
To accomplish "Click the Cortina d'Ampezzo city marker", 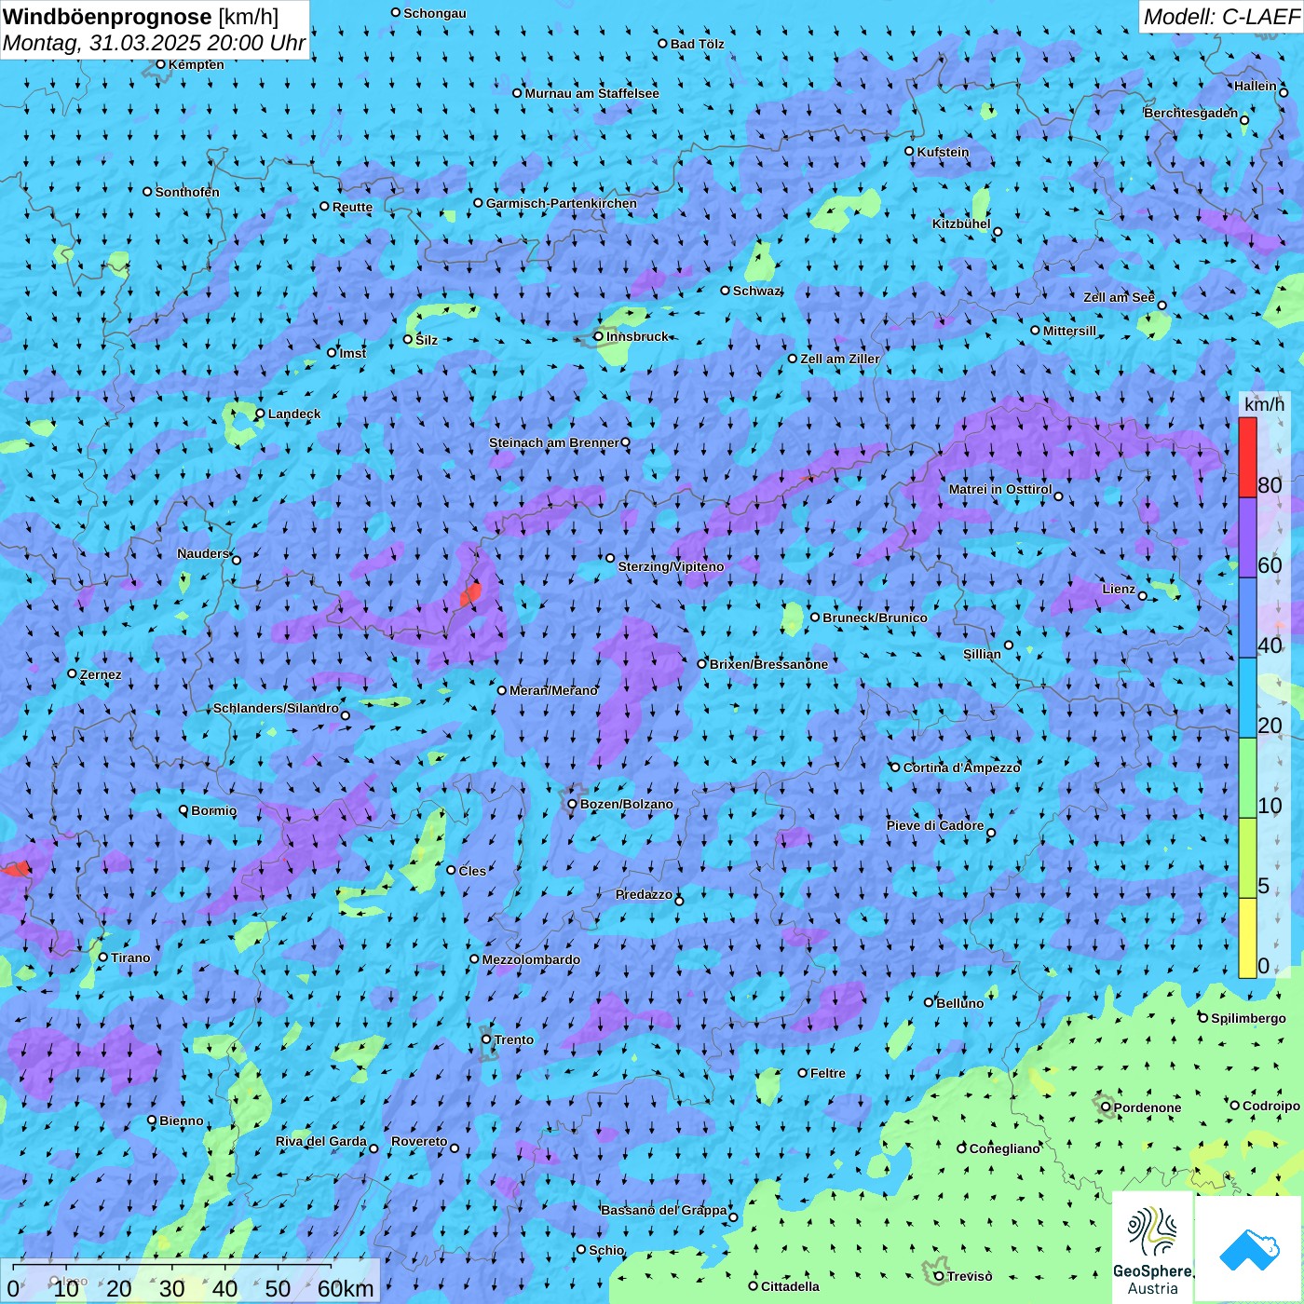I will pos(896,767).
